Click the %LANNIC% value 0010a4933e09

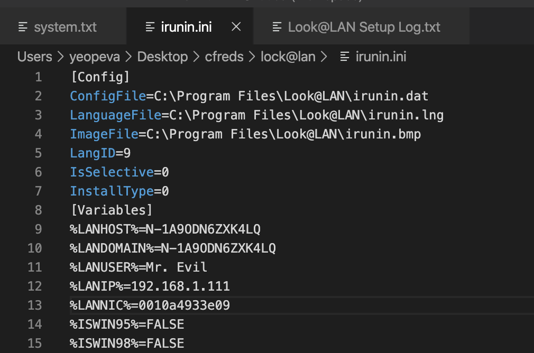184,305
